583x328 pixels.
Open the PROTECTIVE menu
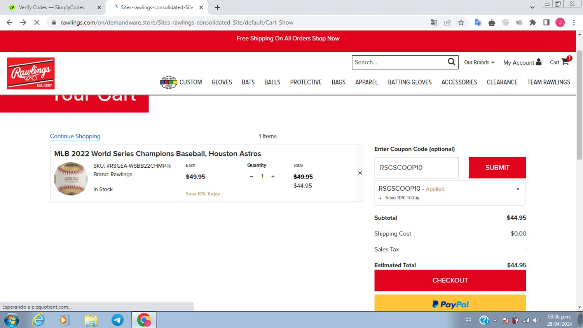pos(306,82)
